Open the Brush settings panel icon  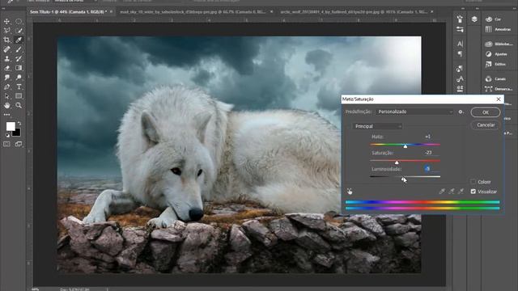click(460, 29)
